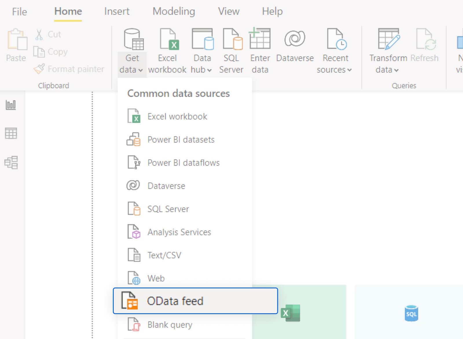463x339 pixels.
Task: Click the orange OData feed icon
Action: coord(130,301)
